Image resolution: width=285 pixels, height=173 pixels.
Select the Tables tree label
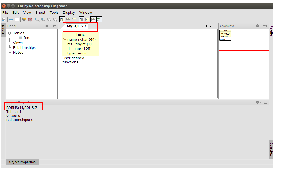click(x=19, y=33)
